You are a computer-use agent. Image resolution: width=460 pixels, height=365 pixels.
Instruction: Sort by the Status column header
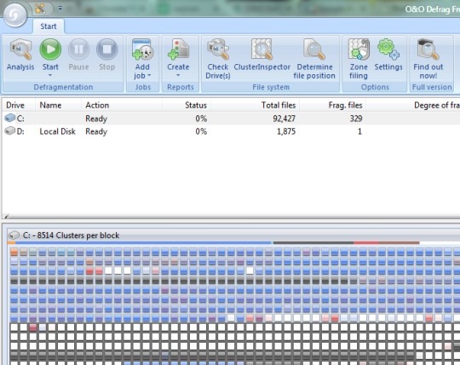[x=187, y=105]
